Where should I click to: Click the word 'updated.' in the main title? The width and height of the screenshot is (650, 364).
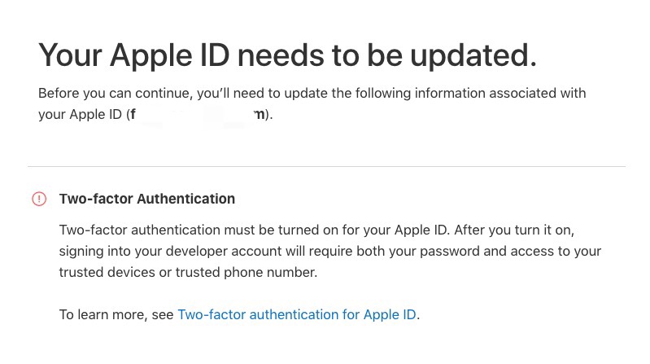[x=473, y=55]
